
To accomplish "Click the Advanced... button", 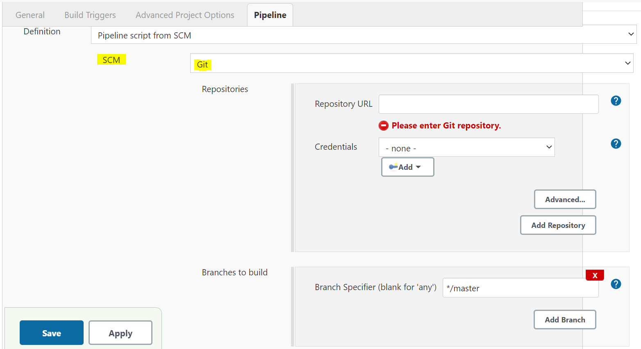I will (565, 200).
